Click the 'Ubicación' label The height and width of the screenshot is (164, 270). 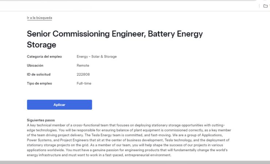point(35,66)
